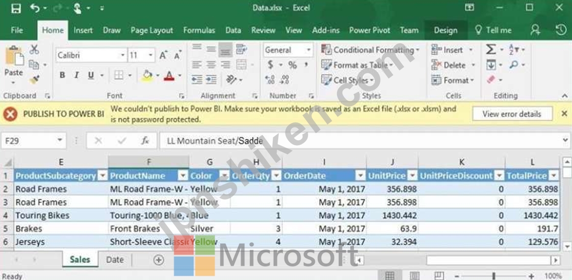The height and width of the screenshot is (280, 572).
Task: Click the Cut scissors icon
Action: point(34,50)
